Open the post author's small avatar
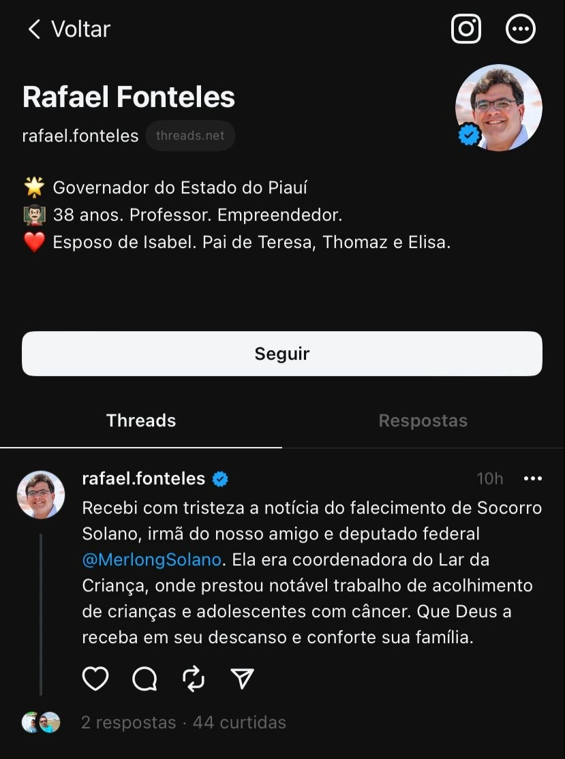Image resolution: width=565 pixels, height=759 pixels. point(41,495)
